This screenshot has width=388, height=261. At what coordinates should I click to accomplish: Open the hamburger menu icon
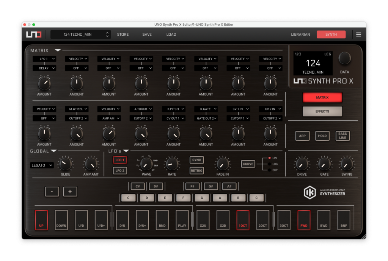pyautogui.click(x=358, y=35)
